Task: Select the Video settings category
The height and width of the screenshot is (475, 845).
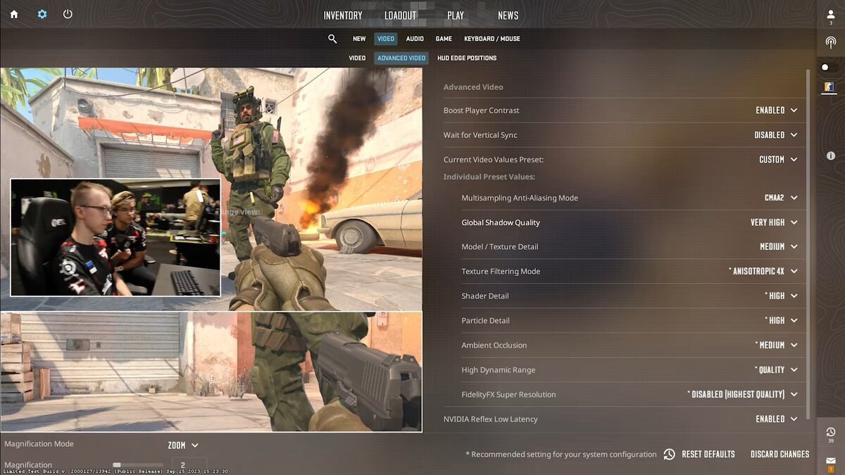Action: pyautogui.click(x=386, y=39)
